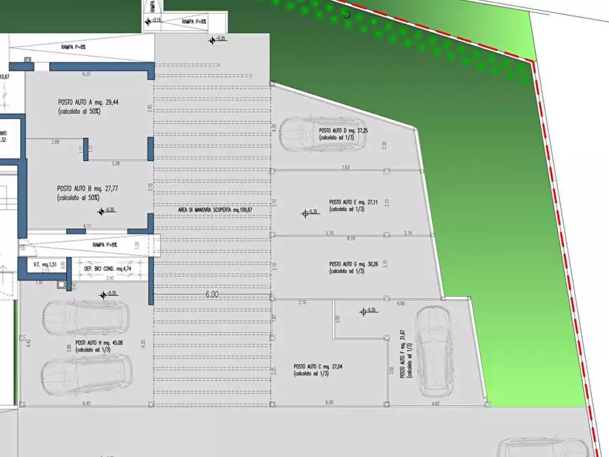Click the Posti Auto H mq. 45,08 label
This screenshot has width=609, height=457.
coord(101,344)
